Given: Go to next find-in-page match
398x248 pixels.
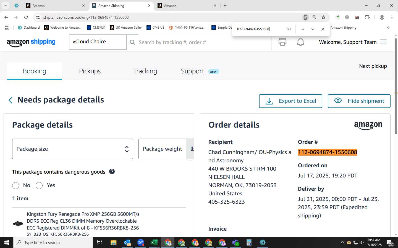Looking at the screenshot, I should click(313, 29).
